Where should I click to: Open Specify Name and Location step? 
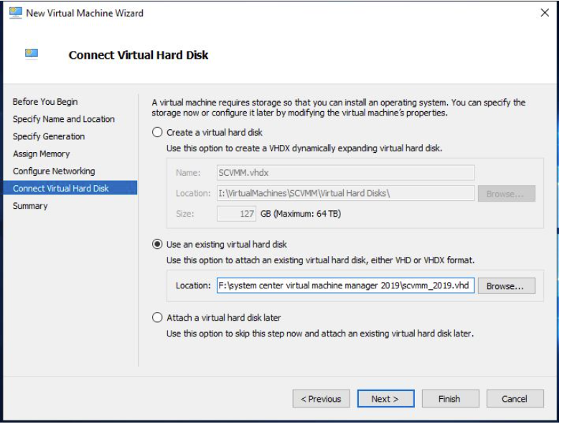(x=64, y=119)
